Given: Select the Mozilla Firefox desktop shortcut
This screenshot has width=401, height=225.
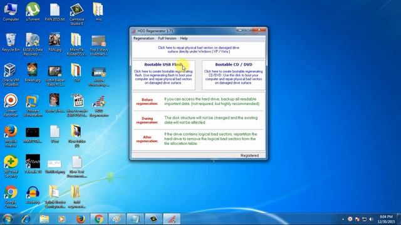Looking at the screenshot, I should coord(11,136).
